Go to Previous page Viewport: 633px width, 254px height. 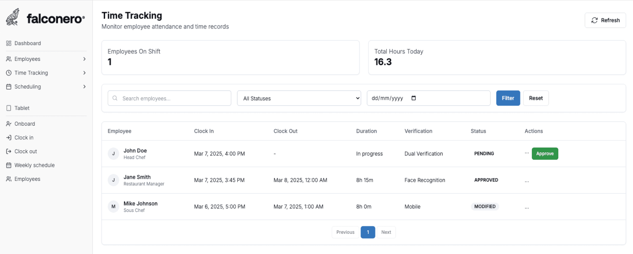(346, 232)
